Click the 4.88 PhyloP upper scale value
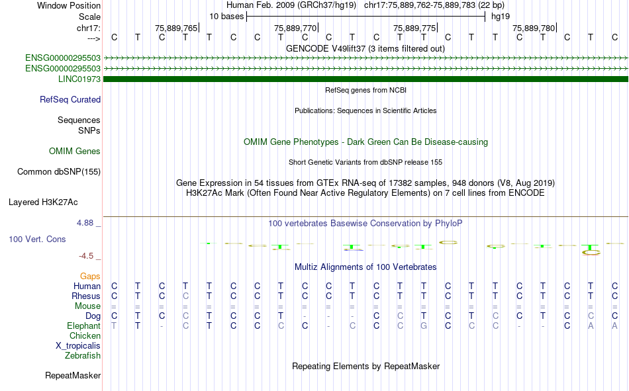The image size is (629, 391). [x=85, y=223]
